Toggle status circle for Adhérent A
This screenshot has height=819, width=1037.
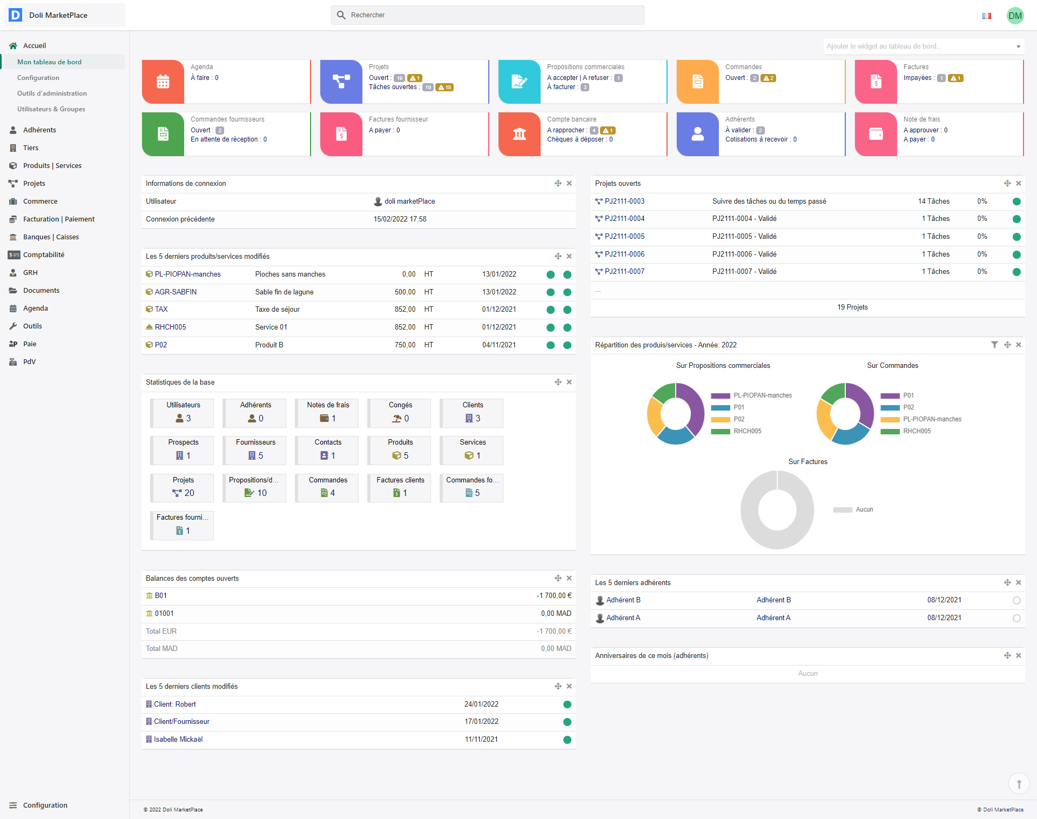pos(1016,618)
